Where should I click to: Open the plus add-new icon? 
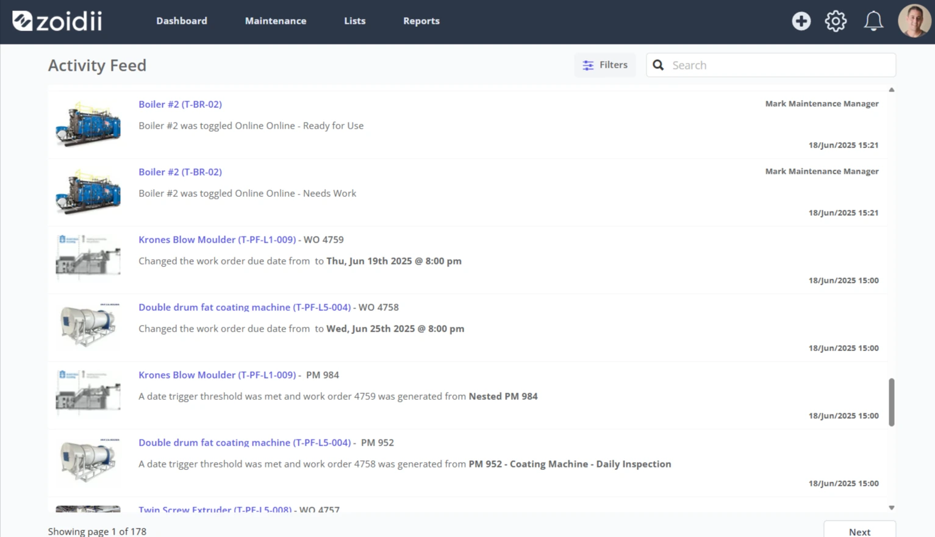(801, 21)
